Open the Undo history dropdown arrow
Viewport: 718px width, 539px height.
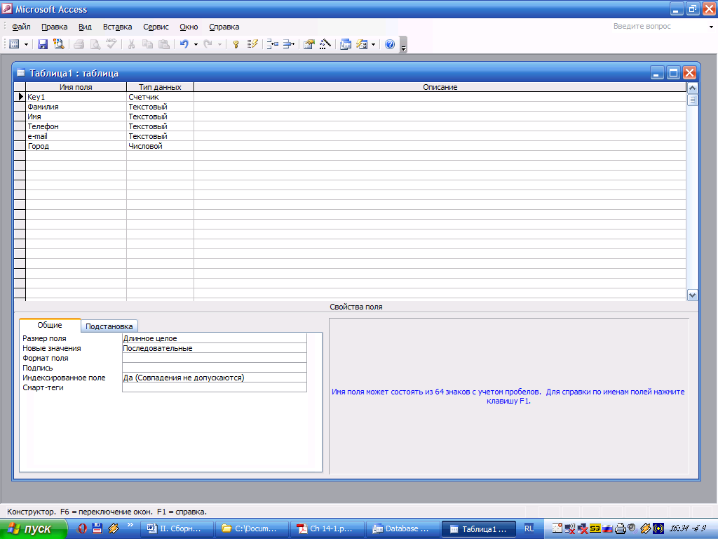(x=196, y=44)
